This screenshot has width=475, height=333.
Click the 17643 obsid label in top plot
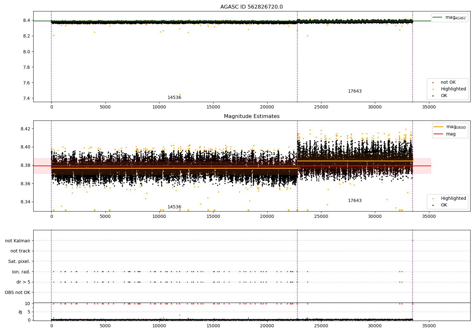pyautogui.click(x=355, y=91)
